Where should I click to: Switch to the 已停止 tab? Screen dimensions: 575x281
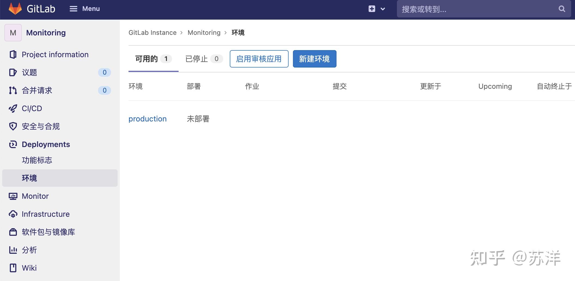[x=203, y=59]
